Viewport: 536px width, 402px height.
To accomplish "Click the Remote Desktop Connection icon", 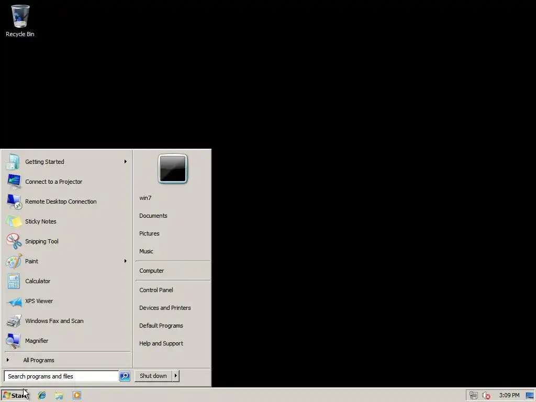I will coord(14,202).
